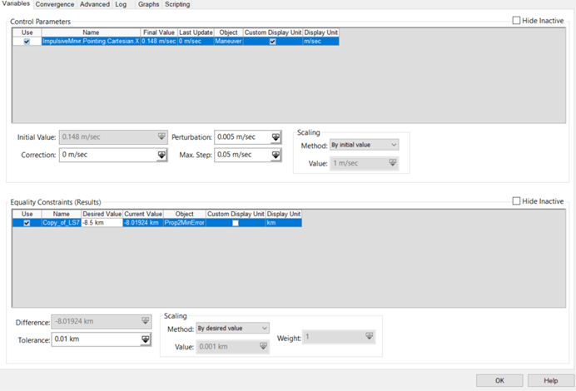
Task: Open unit picker icon for Perturbation field
Action: point(275,137)
